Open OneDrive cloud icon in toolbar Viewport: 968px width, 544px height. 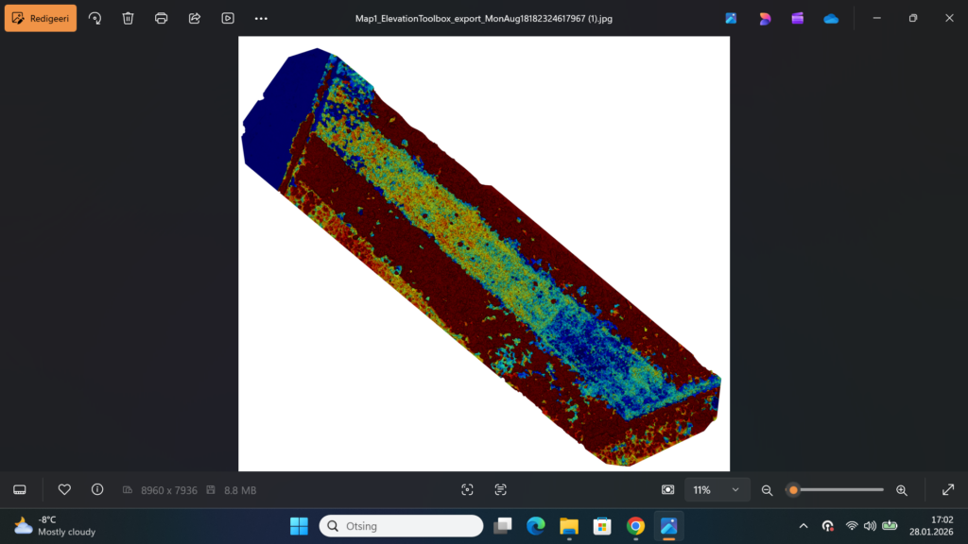[x=831, y=18]
